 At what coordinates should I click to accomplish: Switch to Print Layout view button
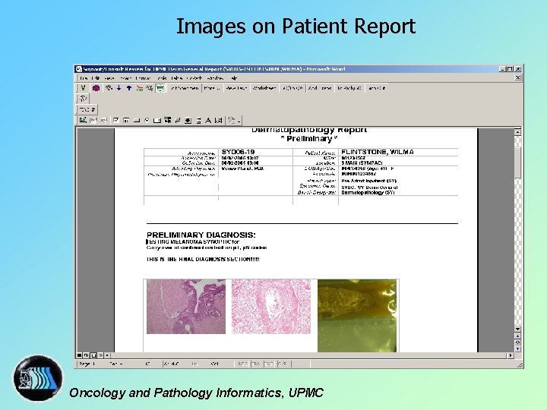tap(93, 355)
